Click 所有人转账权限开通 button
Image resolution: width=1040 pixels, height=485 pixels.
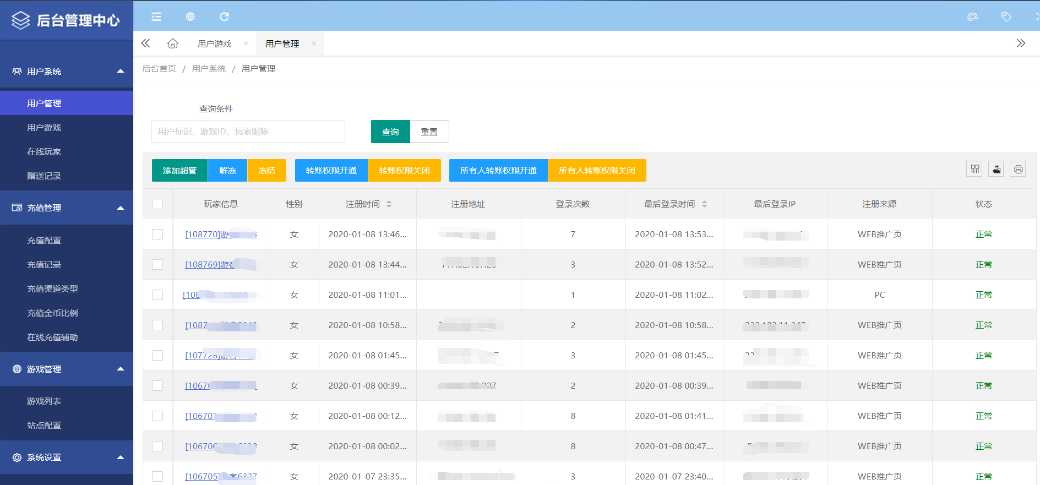(x=498, y=170)
